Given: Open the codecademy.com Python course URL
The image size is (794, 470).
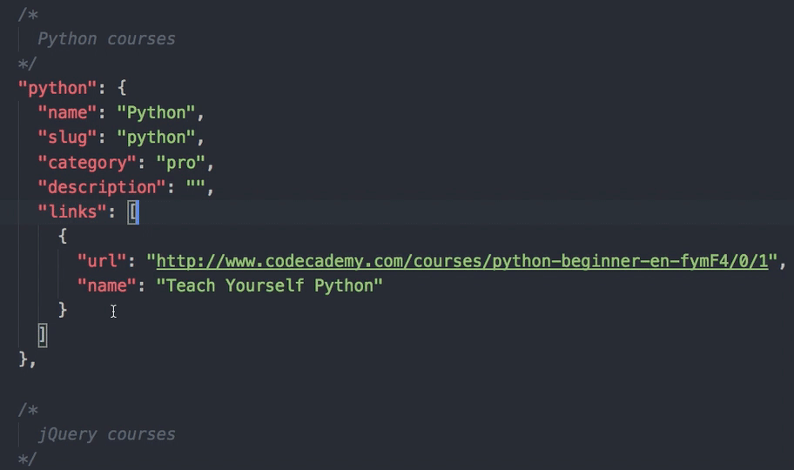Looking at the screenshot, I should pyautogui.click(x=461, y=261).
